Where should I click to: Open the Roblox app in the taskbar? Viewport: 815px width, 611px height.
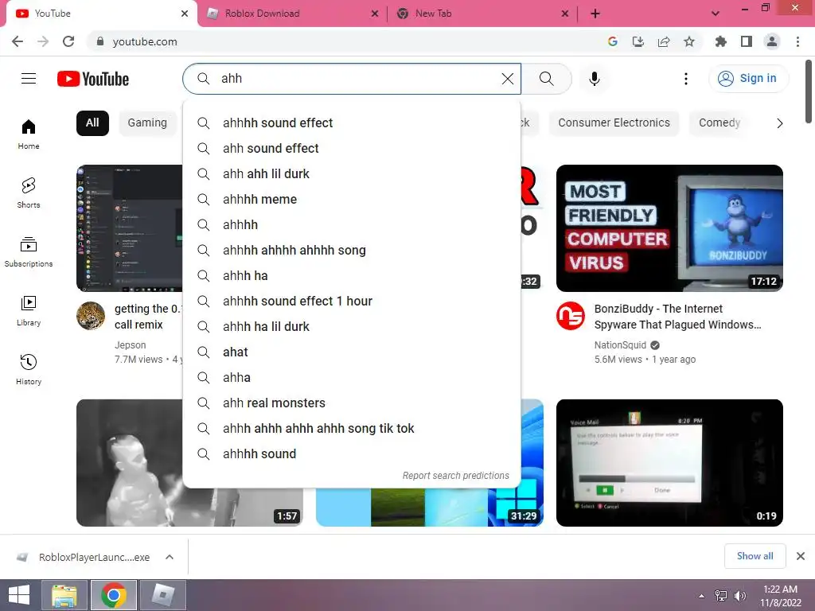(x=162, y=595)
